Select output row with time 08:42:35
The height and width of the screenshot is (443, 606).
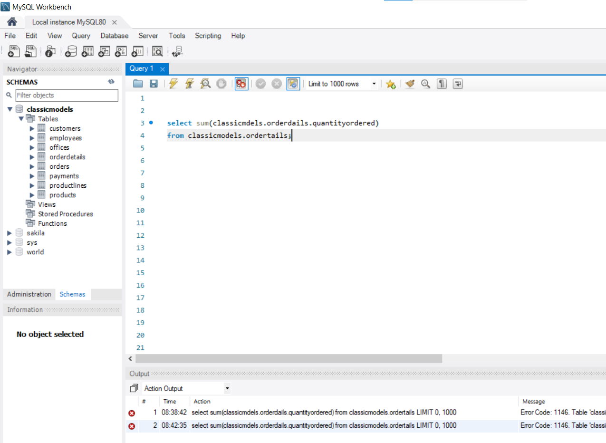coord(366,425)
